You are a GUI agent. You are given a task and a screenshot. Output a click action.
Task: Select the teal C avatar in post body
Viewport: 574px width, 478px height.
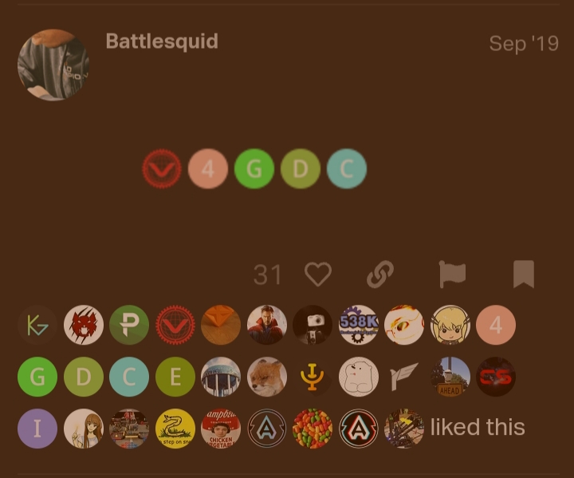click(x=347, y=168)
